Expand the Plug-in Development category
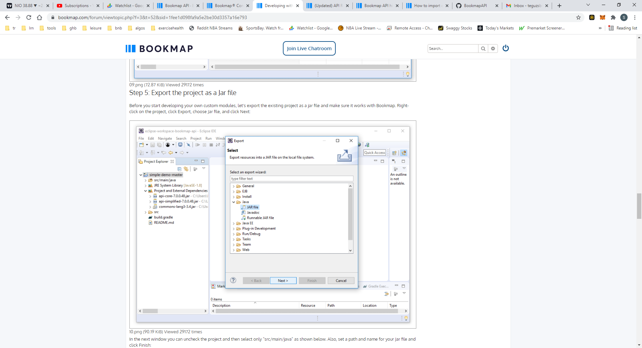Screen dimensions: 642x348 tap(233, 229)
